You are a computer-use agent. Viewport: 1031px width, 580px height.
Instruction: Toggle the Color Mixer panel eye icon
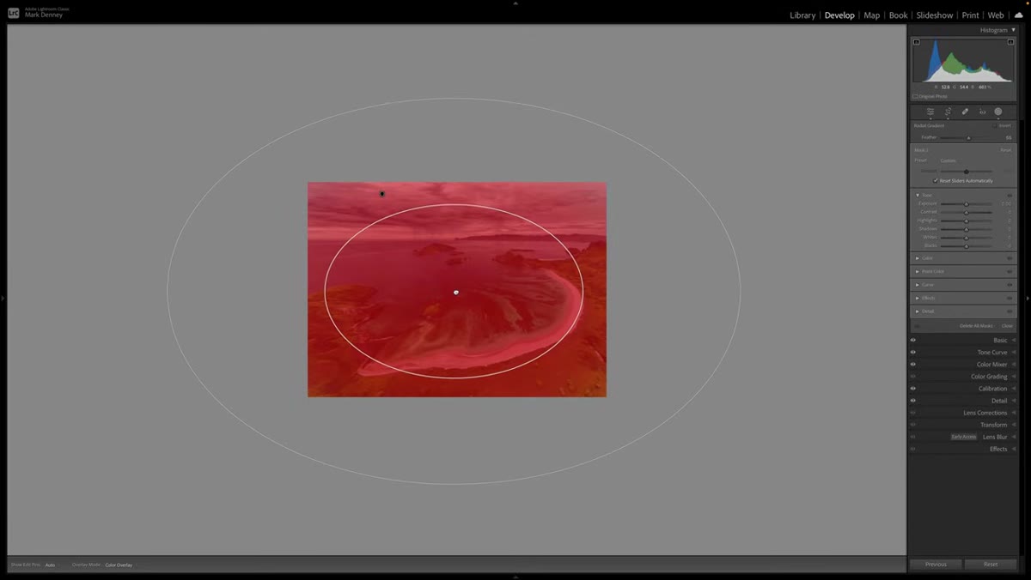[x=913, y=365]
